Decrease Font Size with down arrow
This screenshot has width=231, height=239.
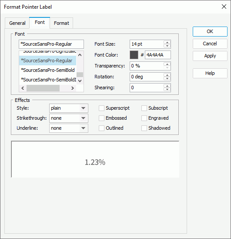pos(167,46)
